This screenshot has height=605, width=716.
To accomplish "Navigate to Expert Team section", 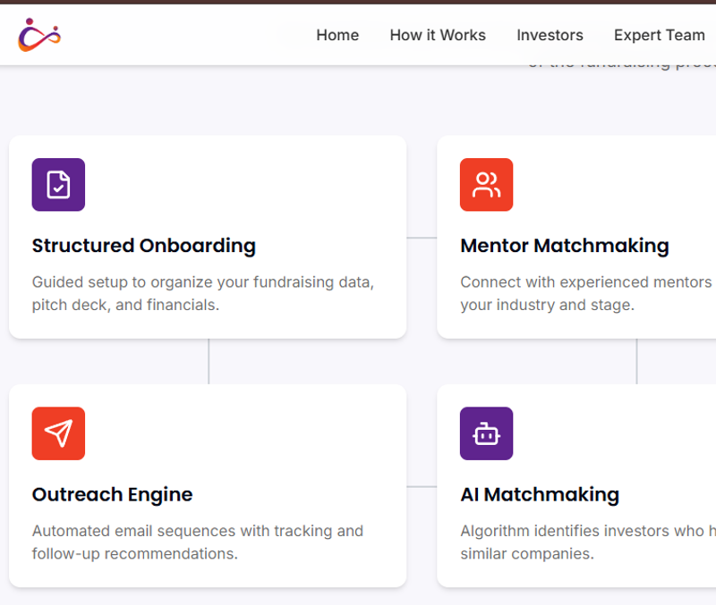I will pos(660,35).
